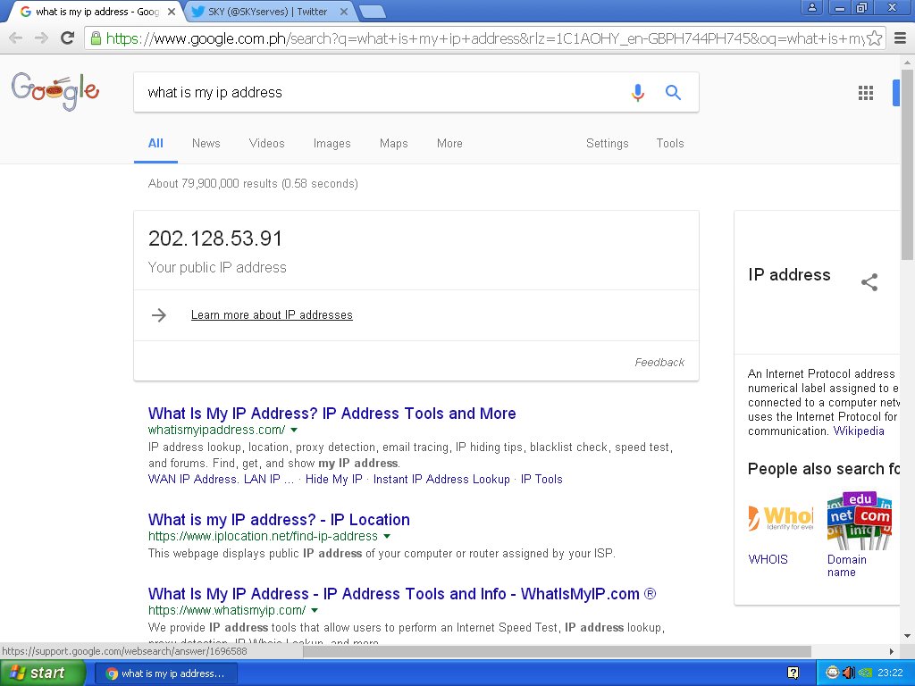Open the Windows Start menu
Screen dimensions: 915x686
click(42, 673)
